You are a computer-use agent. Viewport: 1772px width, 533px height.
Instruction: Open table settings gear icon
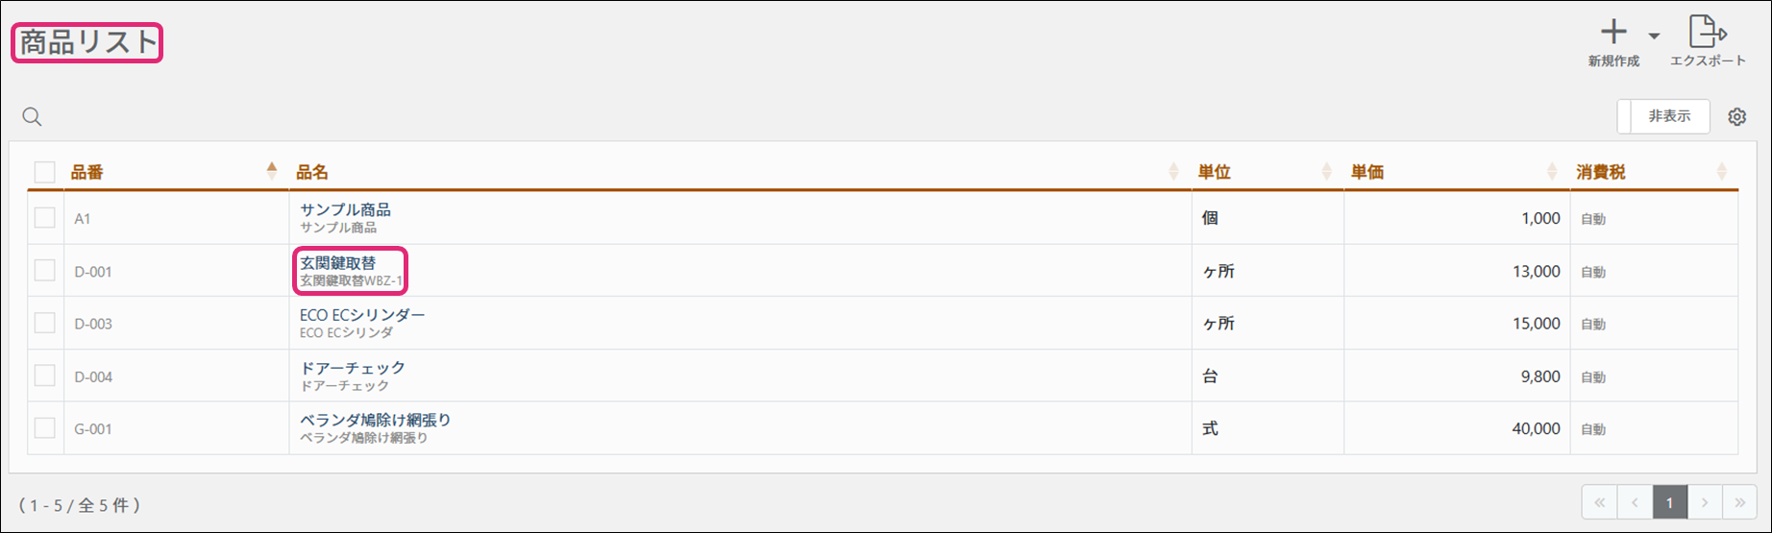pos(1736,117)
